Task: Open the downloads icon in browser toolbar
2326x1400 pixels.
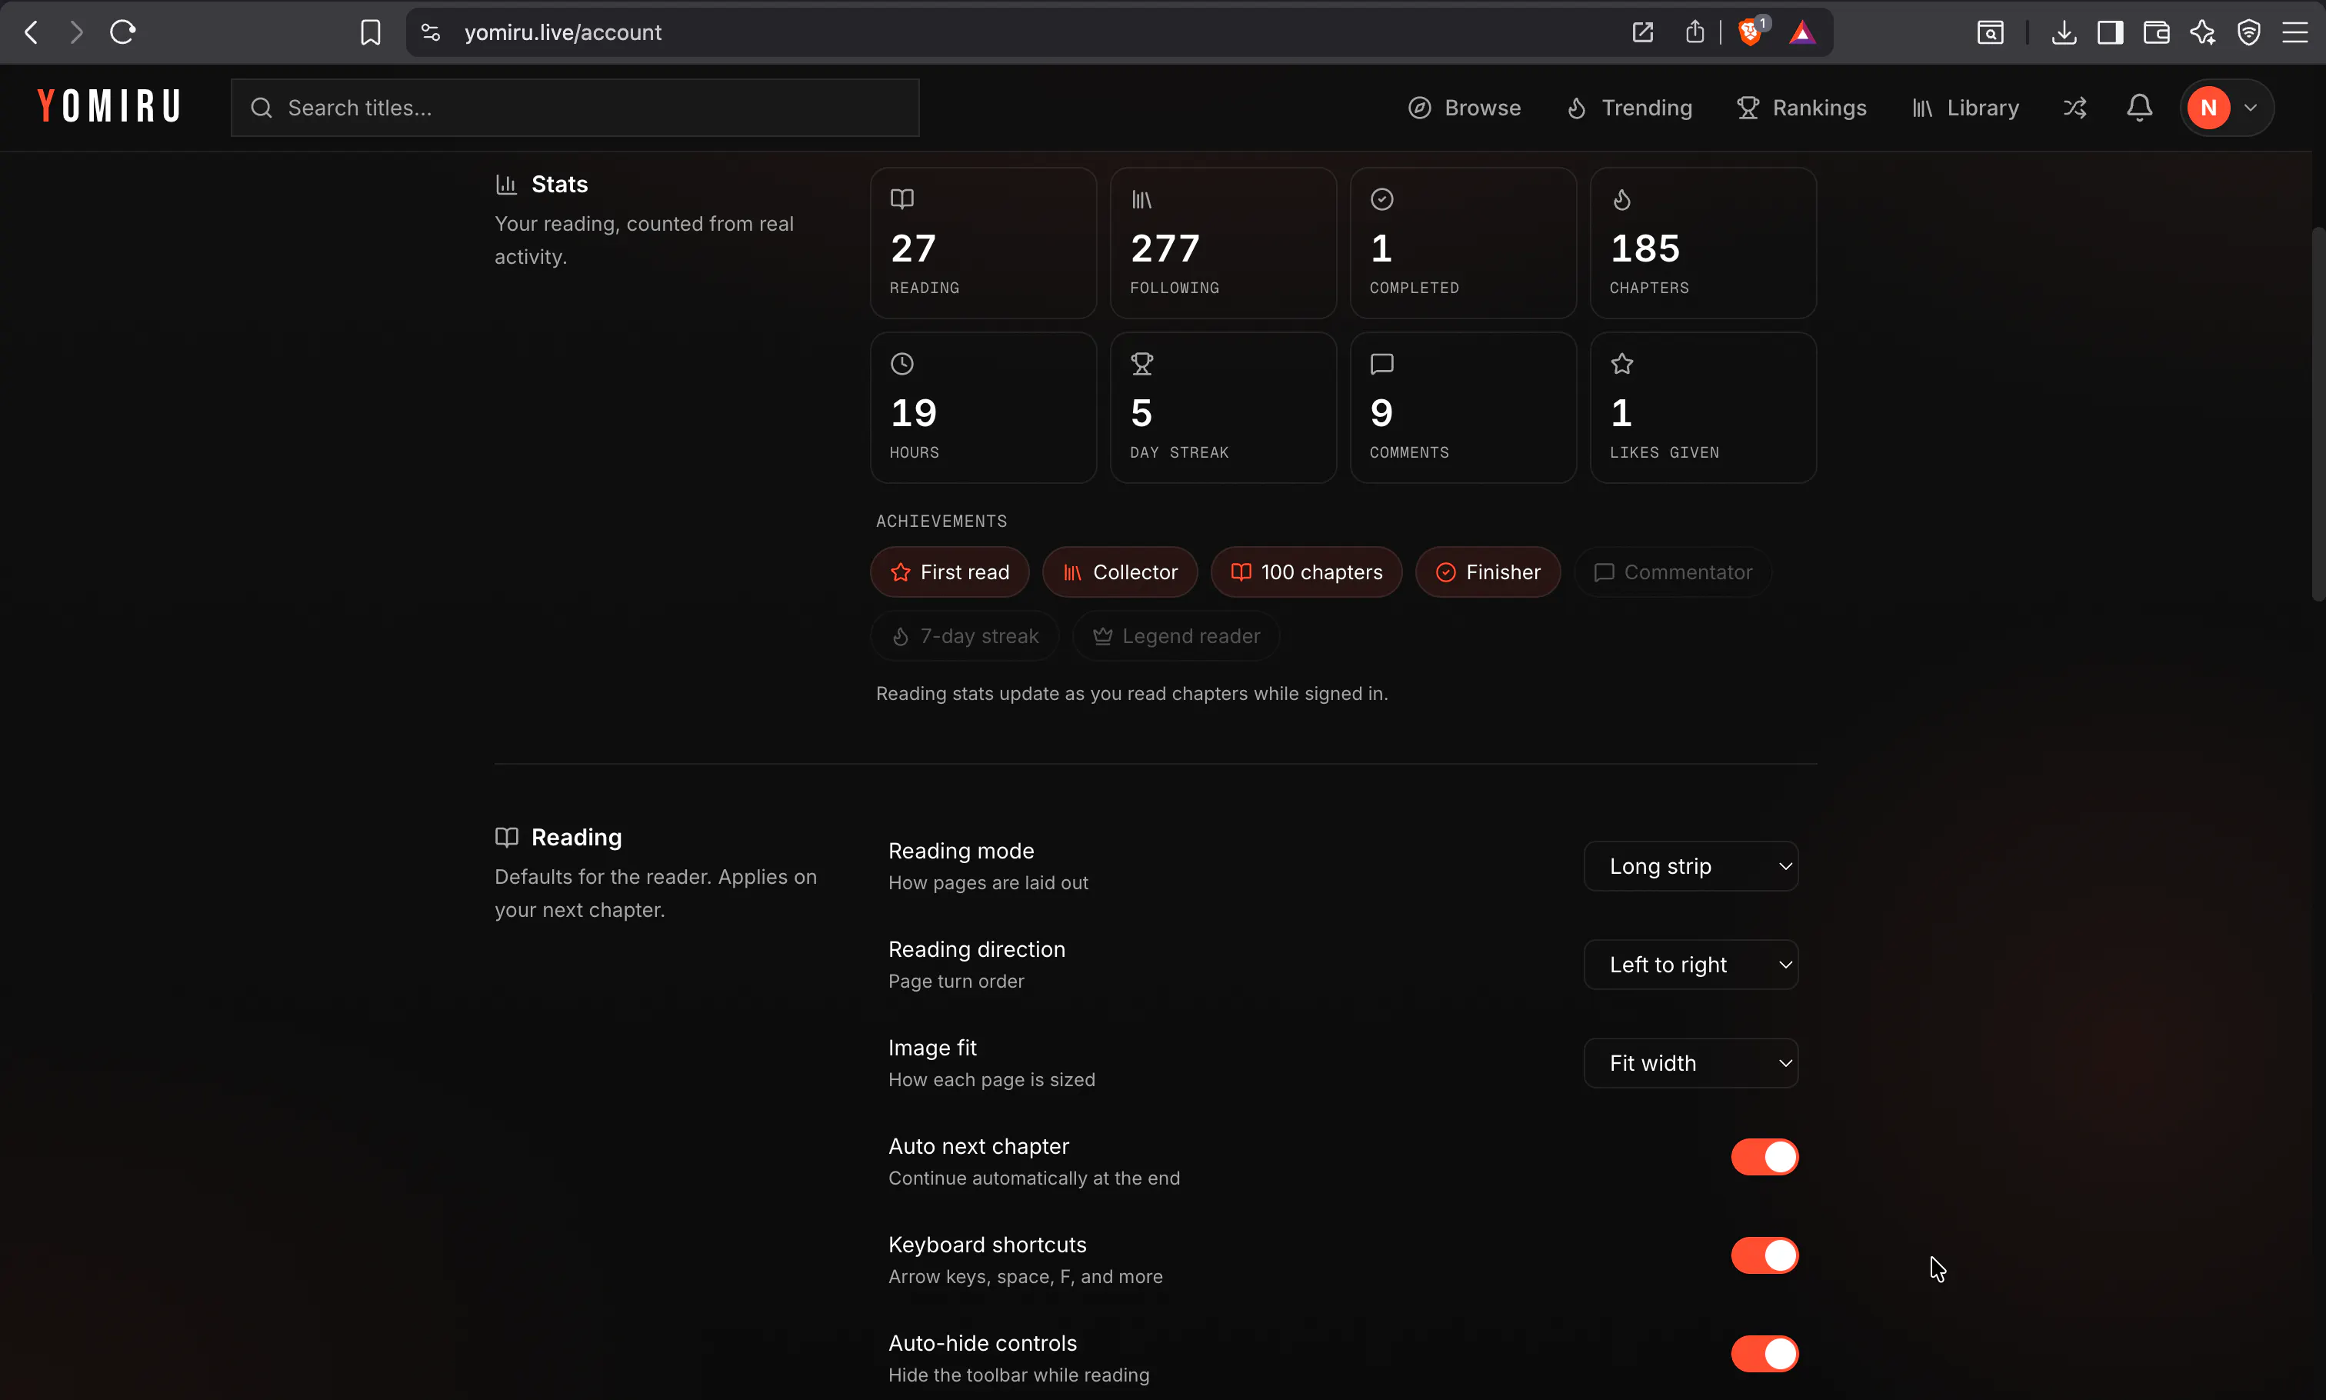Action: coord(2064,32)
